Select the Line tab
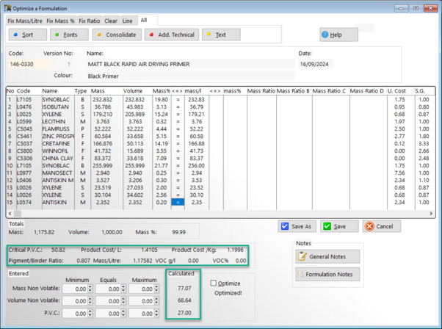The width and height of the screenshot is (442, 329). (128, 21)
